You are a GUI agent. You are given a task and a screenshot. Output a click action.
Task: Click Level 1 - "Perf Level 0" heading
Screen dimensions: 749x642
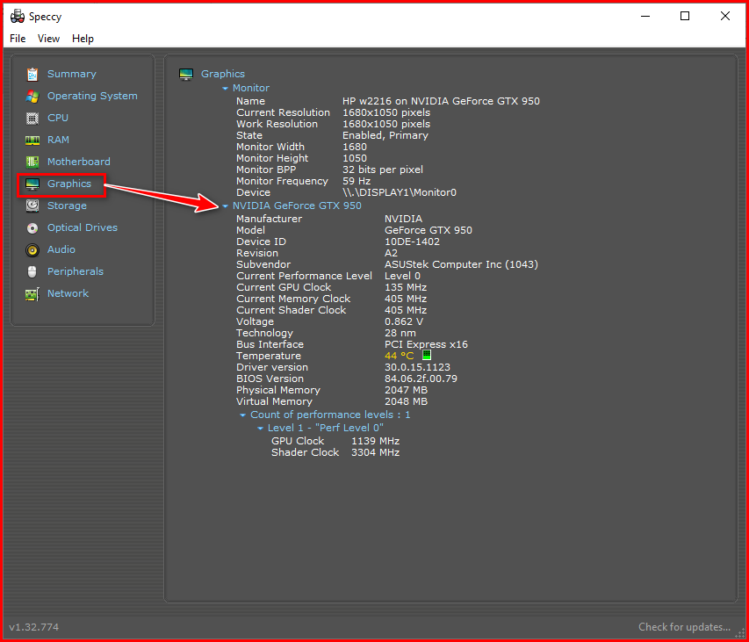[325, 428]
